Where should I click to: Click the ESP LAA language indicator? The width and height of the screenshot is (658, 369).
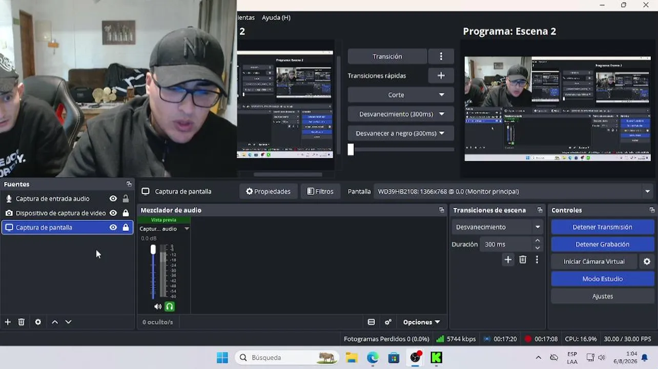pyautogui.click(x=572, y=358)
